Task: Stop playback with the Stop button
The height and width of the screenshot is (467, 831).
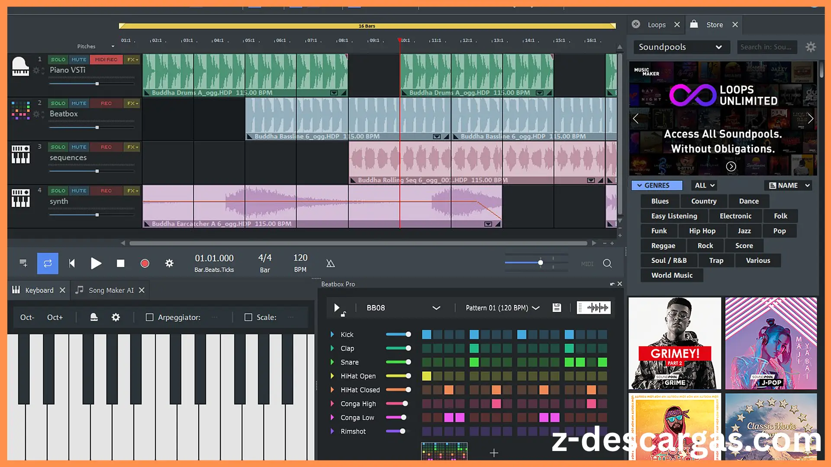Action: point(121,263)
